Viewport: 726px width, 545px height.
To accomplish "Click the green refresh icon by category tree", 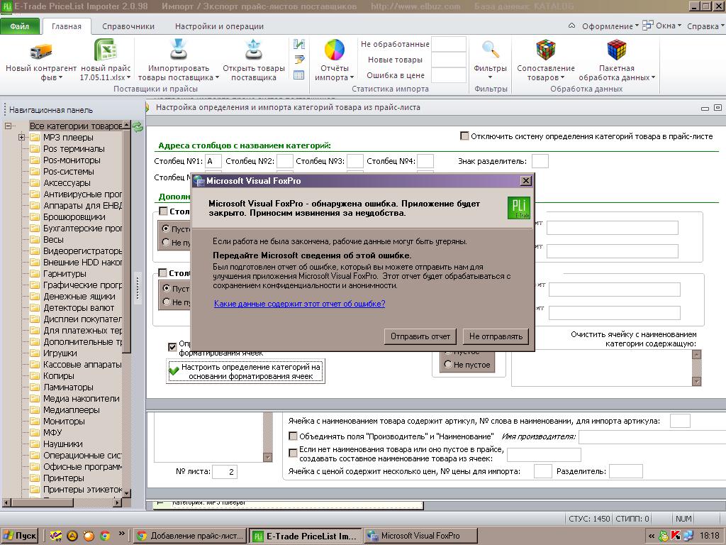I will click(x=138, y=126).
